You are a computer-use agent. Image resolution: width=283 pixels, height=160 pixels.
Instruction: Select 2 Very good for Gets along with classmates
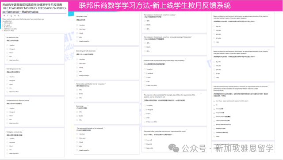click(77, 63)
